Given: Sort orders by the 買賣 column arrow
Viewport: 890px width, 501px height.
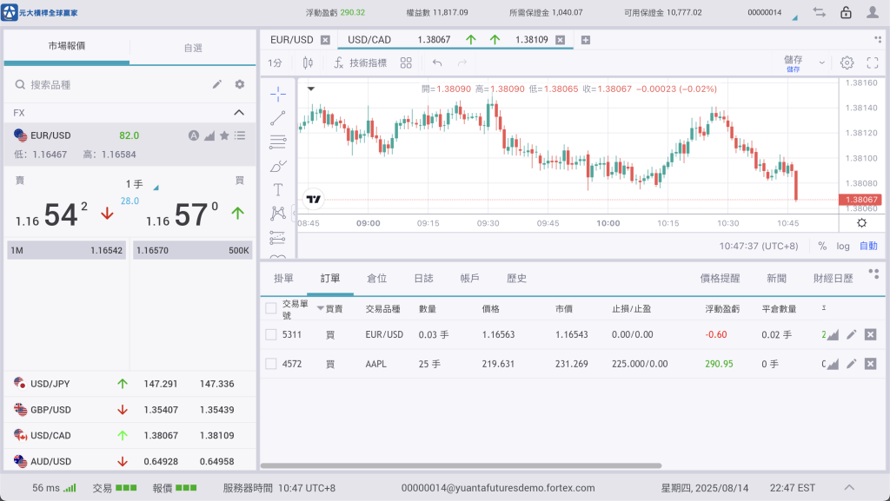Looking at the screenshot, I should 320,308.
